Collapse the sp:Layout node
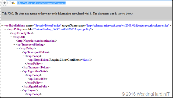This screenshot has width=173, height=98. pyautogui.click(x=20, y=90)
